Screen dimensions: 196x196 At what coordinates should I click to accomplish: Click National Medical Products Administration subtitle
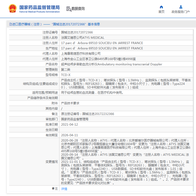point(39,12)
